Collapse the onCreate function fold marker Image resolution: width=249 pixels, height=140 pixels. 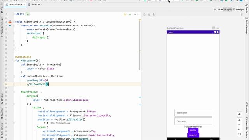tap(14, 26)
